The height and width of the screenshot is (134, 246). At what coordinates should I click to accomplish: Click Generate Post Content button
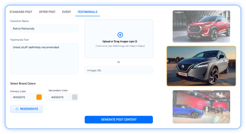(x=119, y=119)
